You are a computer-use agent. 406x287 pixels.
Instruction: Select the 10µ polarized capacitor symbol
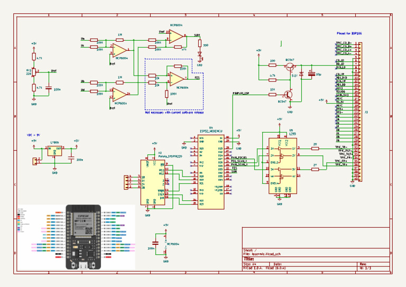coord(312,74)
